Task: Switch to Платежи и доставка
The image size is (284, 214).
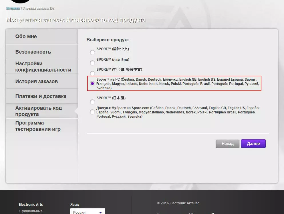Action: pos(42,96)
